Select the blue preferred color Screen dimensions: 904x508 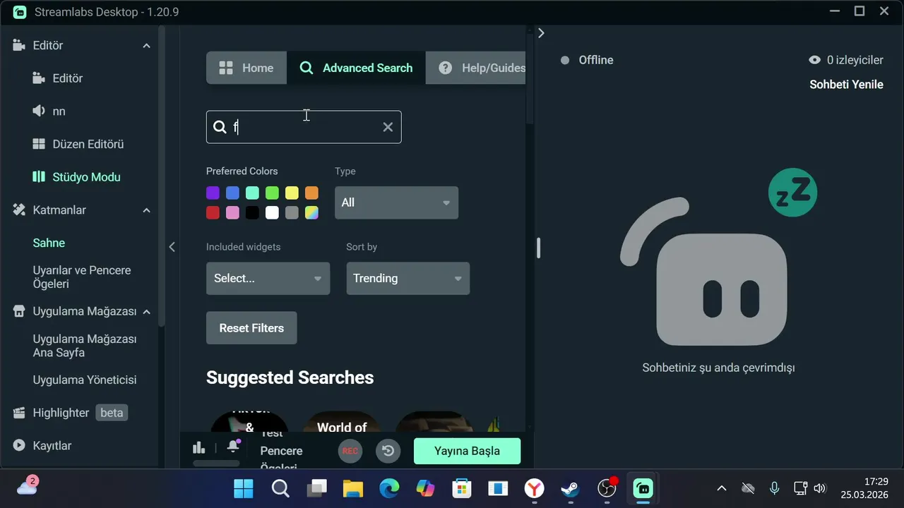pyautogui.click(x=232, y=193)
